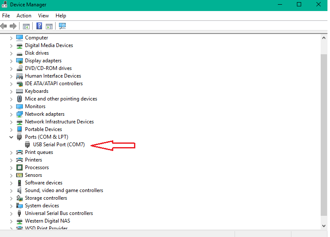The height and width of the screenshot is (237, 330).
Task: Click the Sensors category icon
Action: tap(20, 175)
